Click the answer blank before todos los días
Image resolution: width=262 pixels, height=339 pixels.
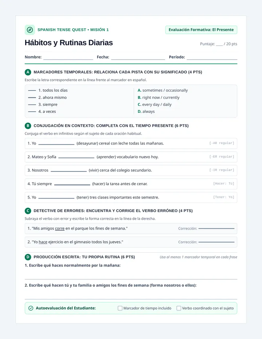tap(32, 90)
